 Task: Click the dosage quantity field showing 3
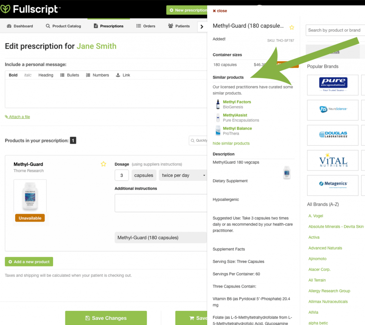(x=122, y=175)
